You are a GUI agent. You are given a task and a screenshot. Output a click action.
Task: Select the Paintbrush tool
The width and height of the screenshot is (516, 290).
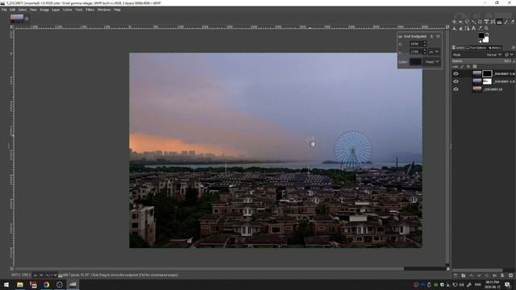pyautogui.click(x=506, y=22)
